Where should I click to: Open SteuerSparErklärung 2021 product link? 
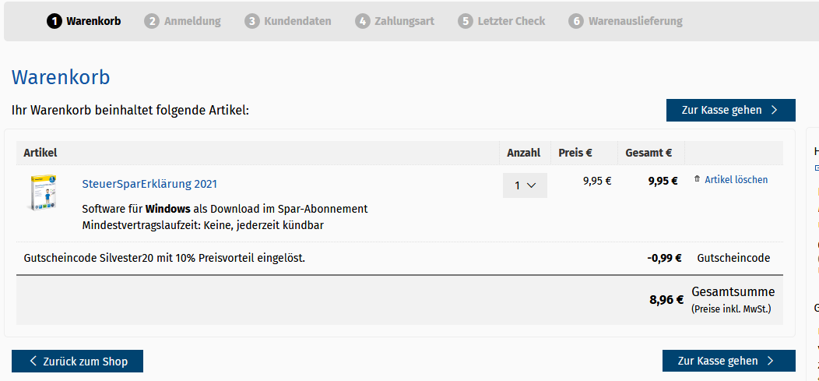point(149,184)
